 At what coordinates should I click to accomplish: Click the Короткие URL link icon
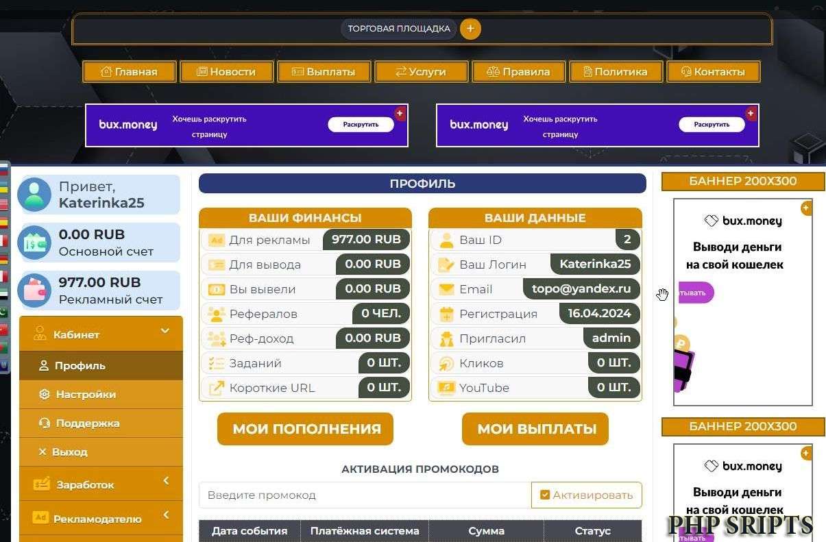click(x=217, y=388)
